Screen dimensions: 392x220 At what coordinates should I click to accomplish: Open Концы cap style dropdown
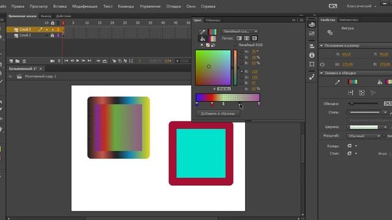tap(352, 145)
